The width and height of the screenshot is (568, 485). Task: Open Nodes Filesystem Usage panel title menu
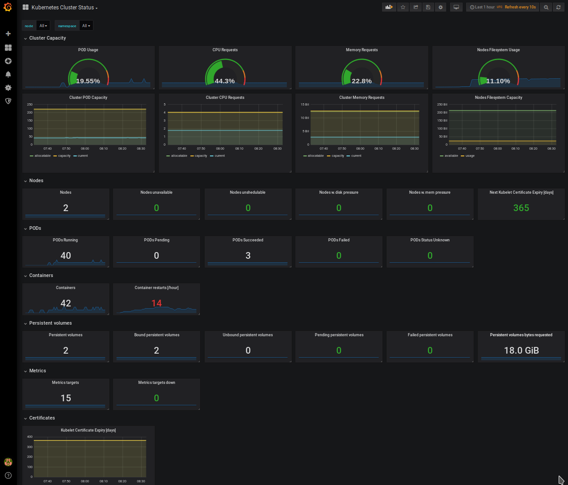pyautogui.click(x=498, y=50)
